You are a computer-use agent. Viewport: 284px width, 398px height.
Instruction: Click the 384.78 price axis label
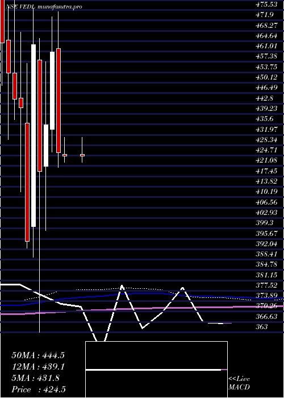(267, 264)
